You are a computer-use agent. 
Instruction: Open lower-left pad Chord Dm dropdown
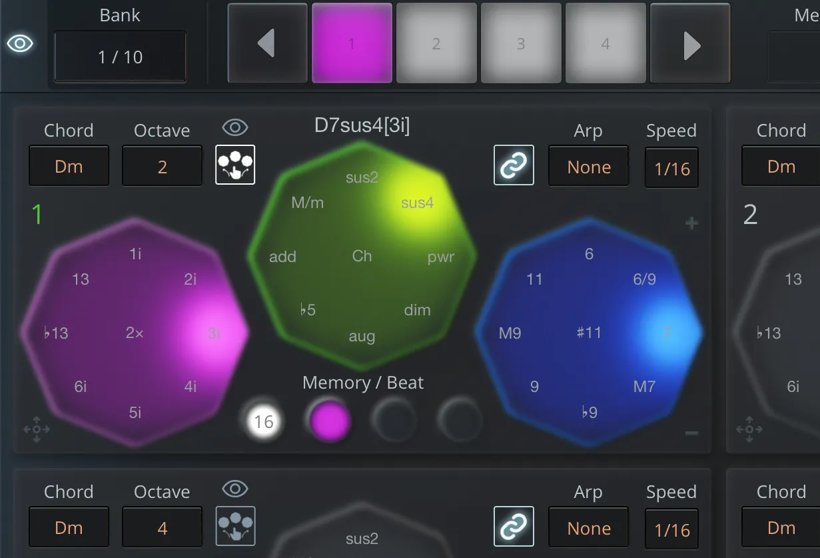click(69, 527)
